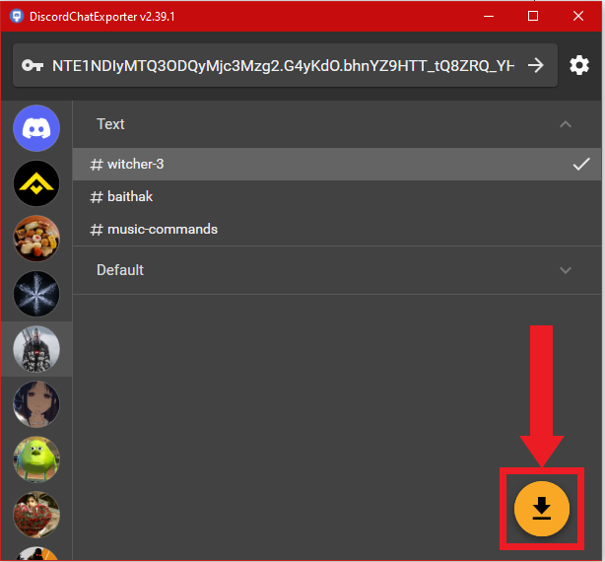The height and width of the screenshot is (562, 605).
Task: Deselect the witcher-3 channel
Action: [337, 164]
